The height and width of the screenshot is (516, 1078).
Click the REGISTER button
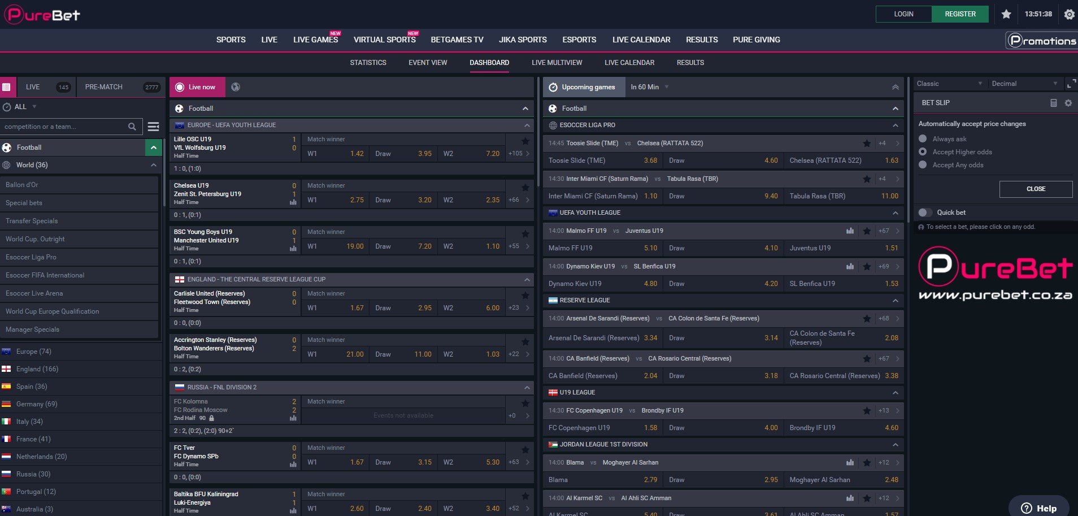coord(960,14)
